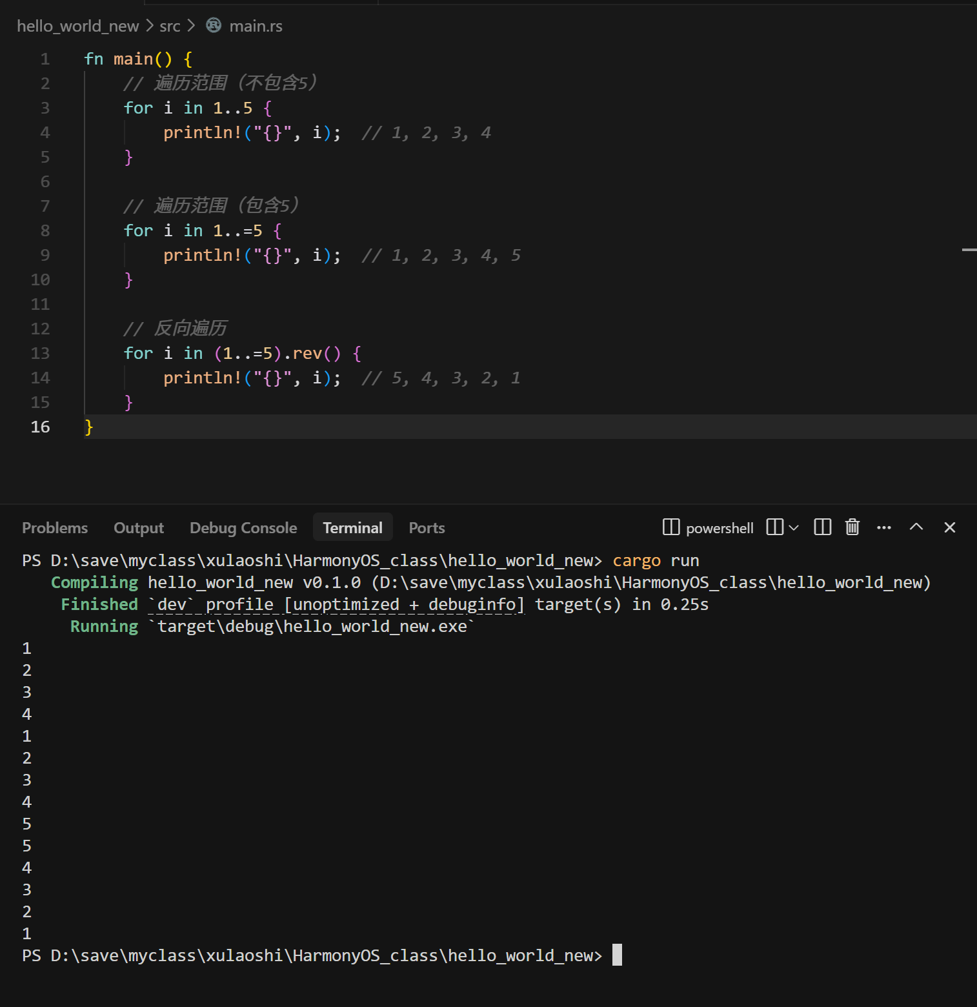Click the split icon left of dropdown arrow
The height and width of the screenshot is (1007, 977).
[775, 527]
